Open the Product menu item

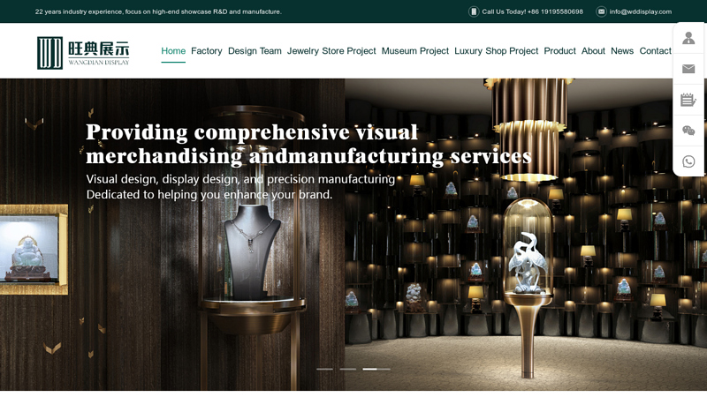[x=560, y=51]
